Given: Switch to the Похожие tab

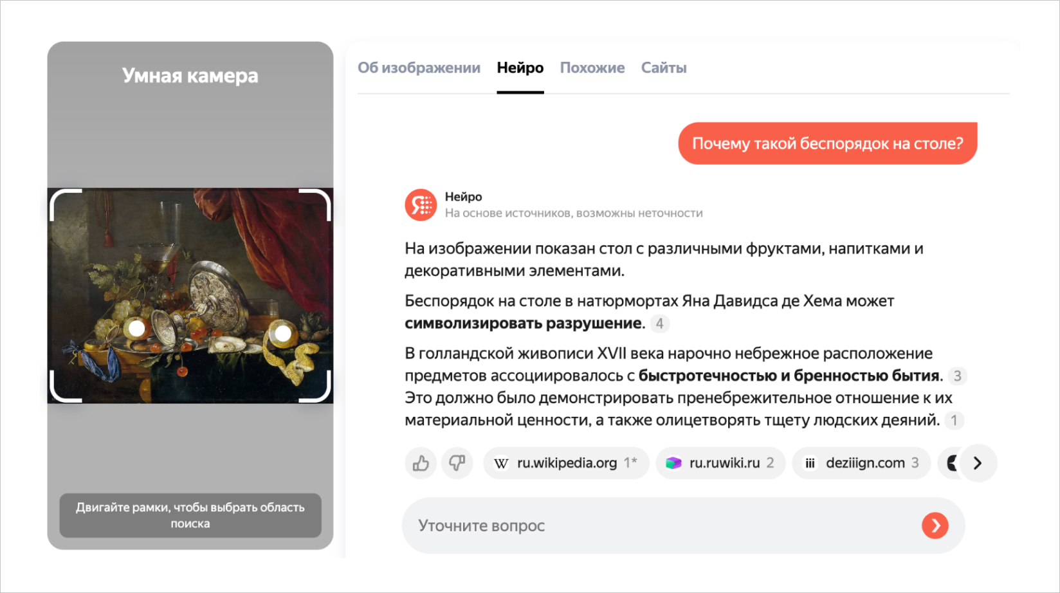Looking at the screenshot, I should 592,68.
